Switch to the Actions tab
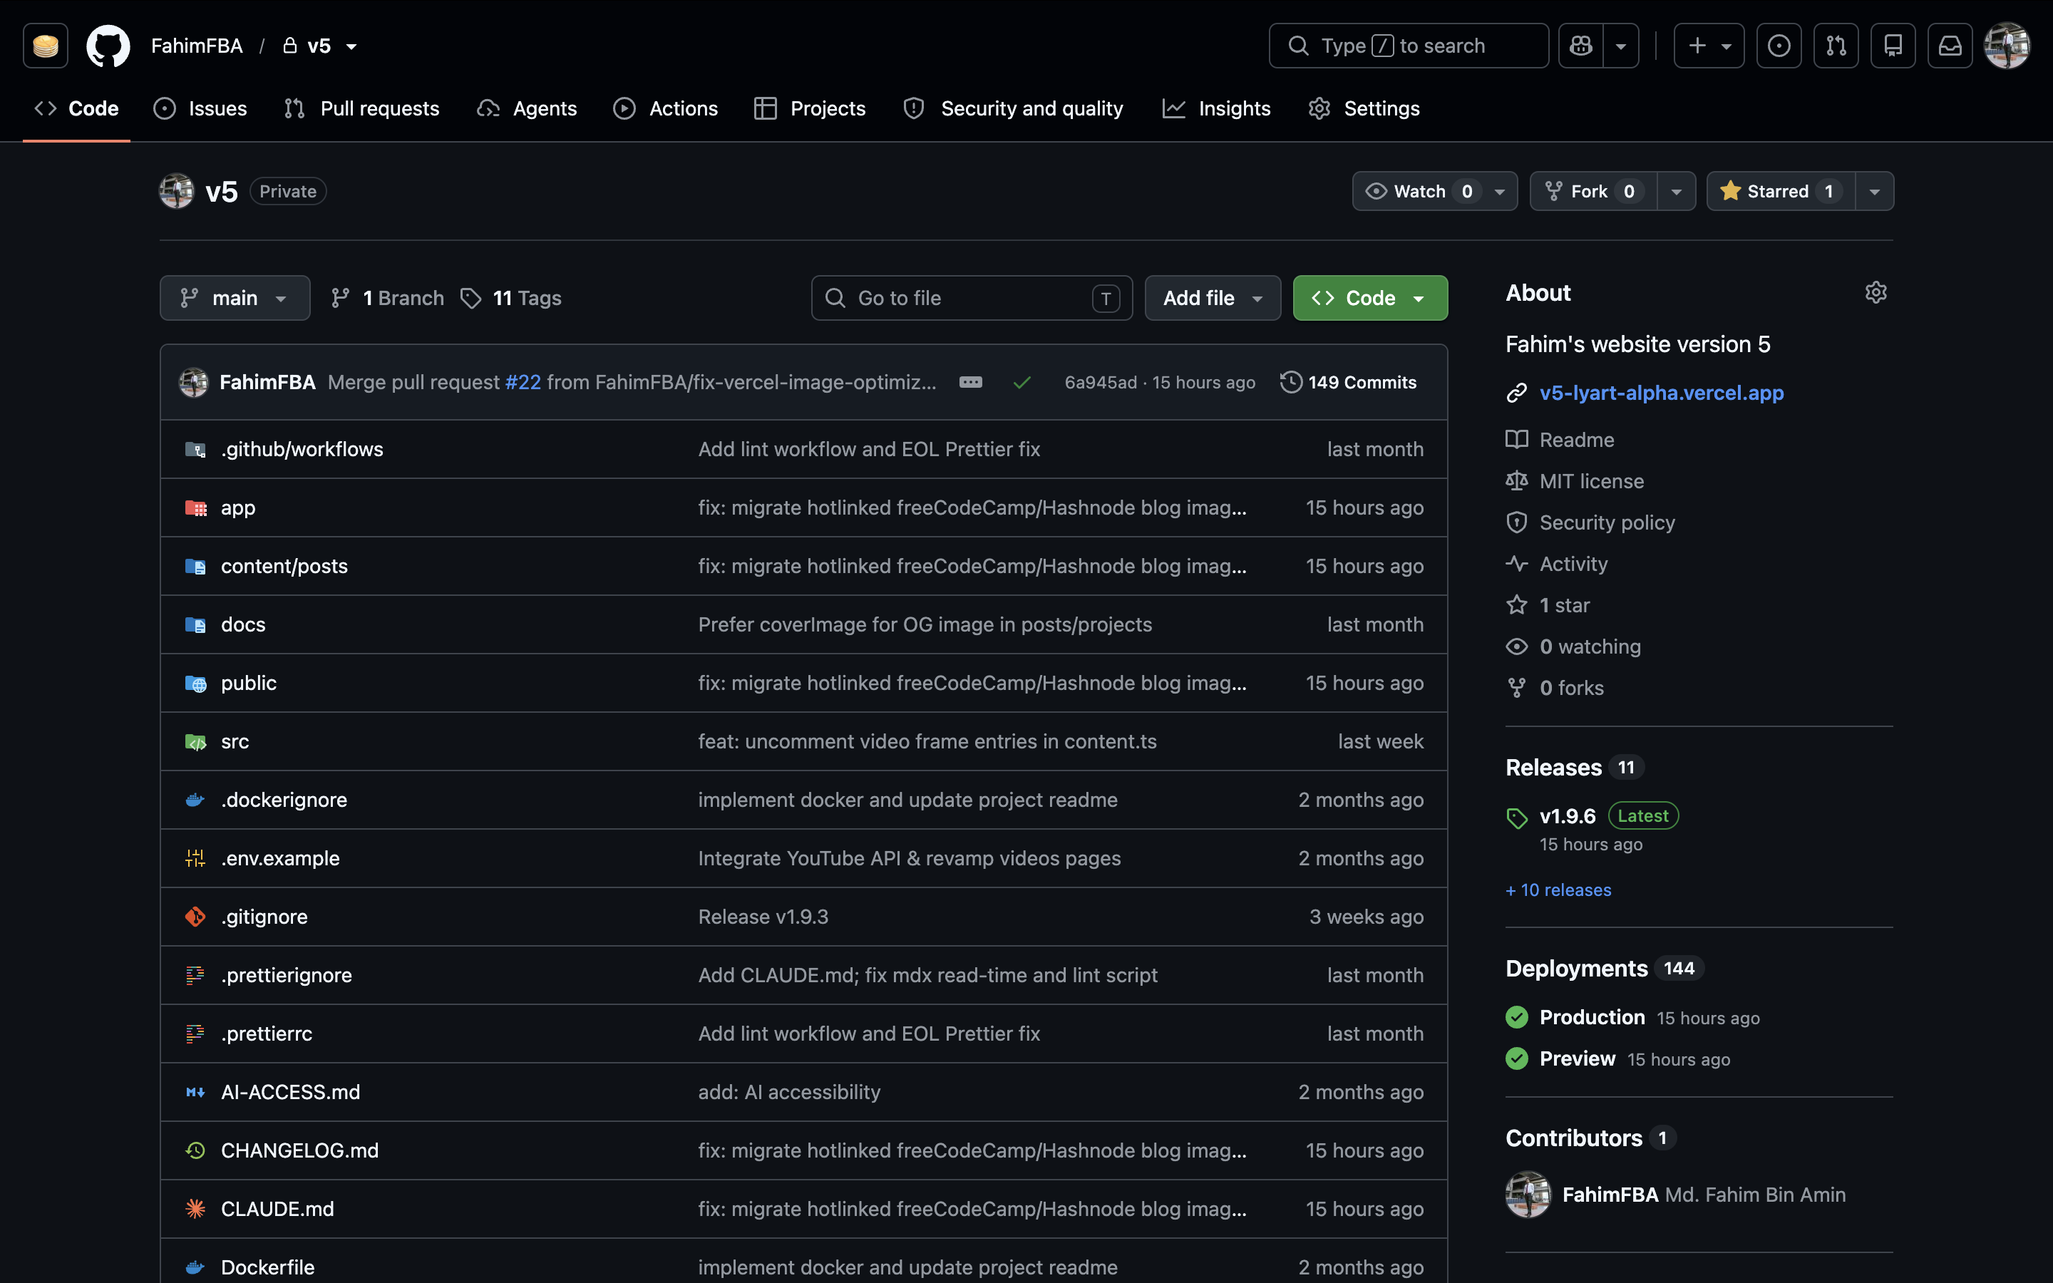Viewport: 2053px width, 1283px height. (666, 108)
